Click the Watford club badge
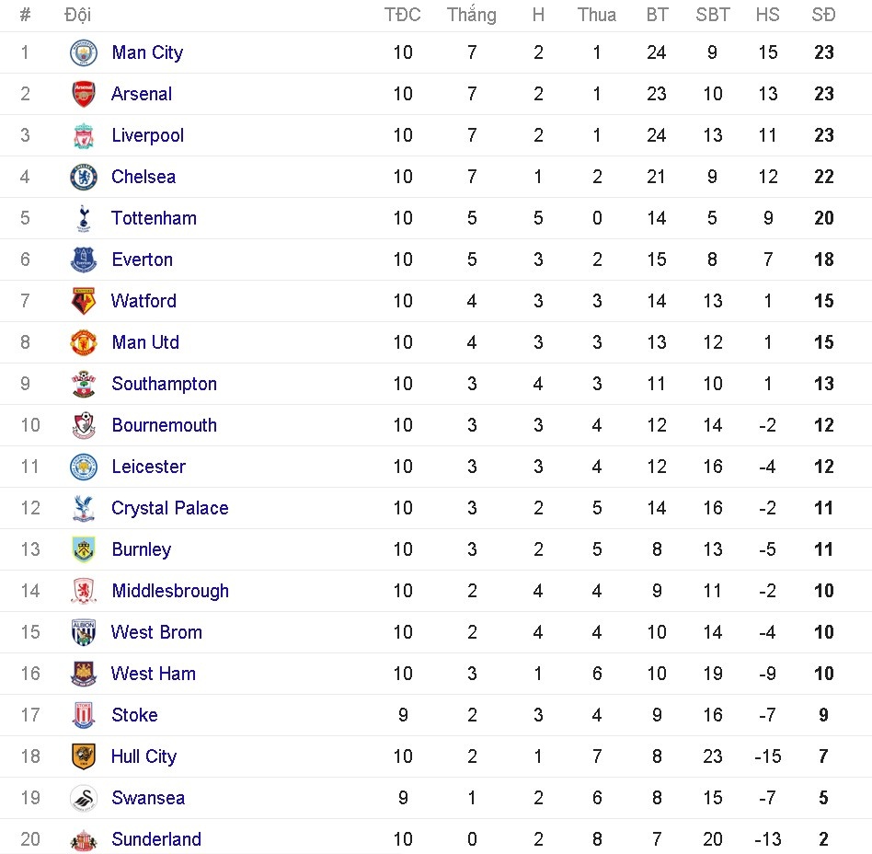 pos(84,301)
